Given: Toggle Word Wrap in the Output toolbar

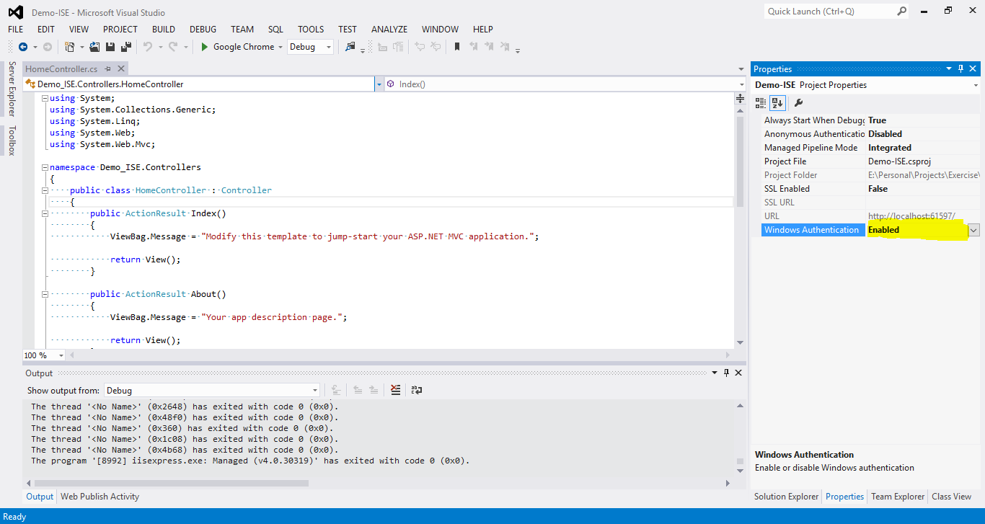Looking at the screenshot, I should 416,390.
